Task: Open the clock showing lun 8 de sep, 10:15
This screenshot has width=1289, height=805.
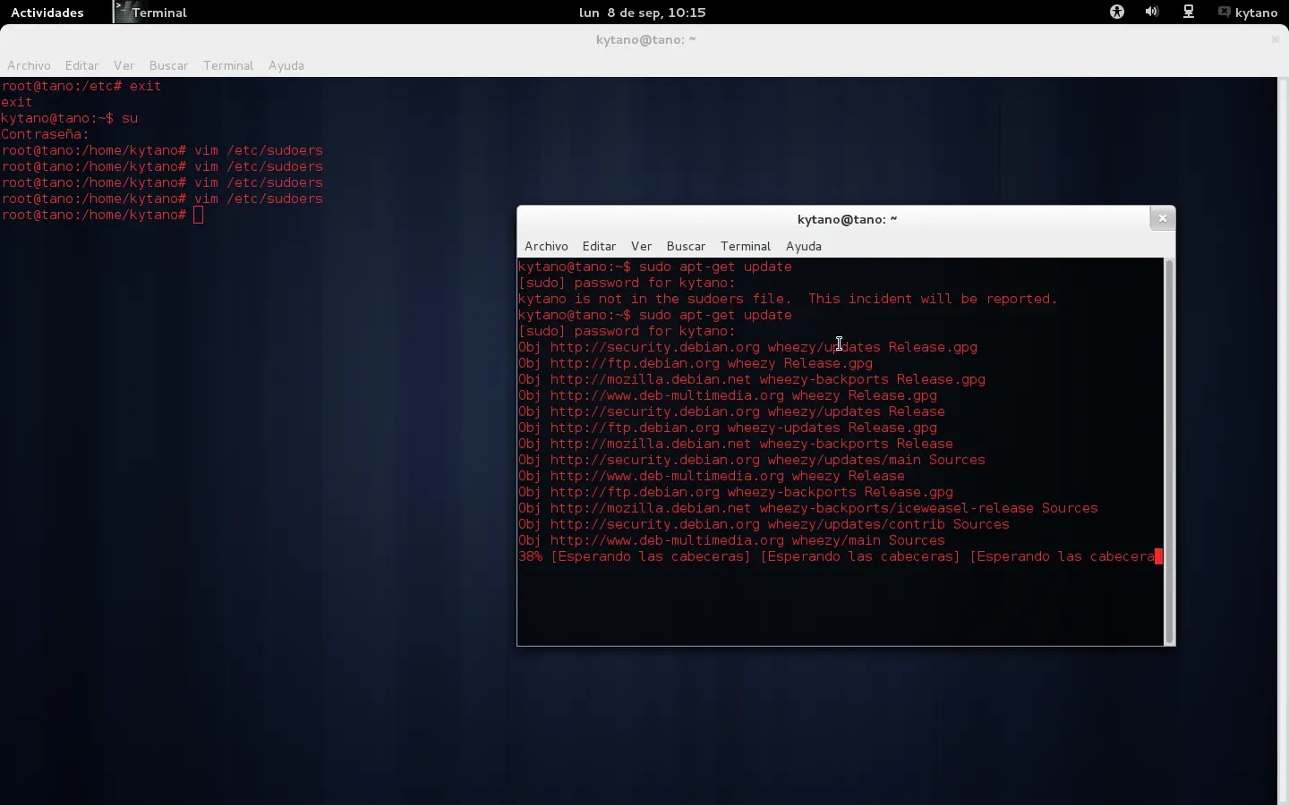Action: point(642,13)
